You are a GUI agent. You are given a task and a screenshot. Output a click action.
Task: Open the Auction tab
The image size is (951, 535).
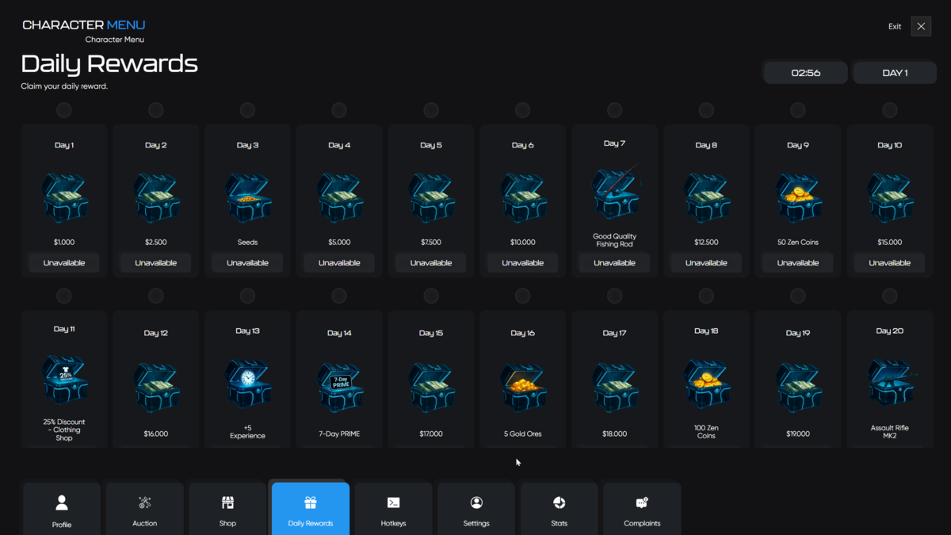(x=145, y=509)
